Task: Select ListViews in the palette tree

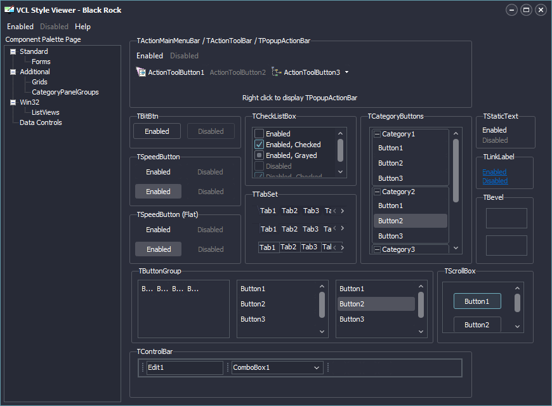Action: 46,113
